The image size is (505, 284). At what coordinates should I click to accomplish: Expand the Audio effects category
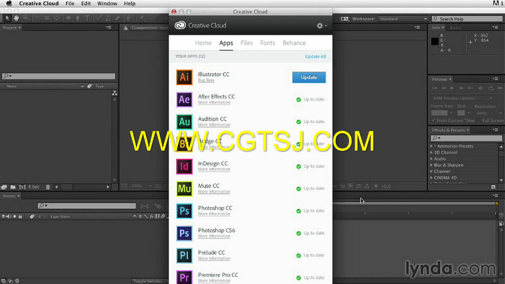[432, 159]
